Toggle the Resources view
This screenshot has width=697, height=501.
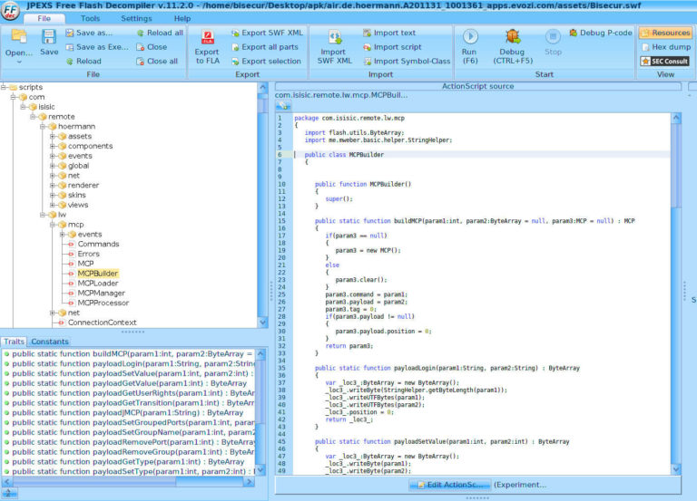click(x=665, y=33)
